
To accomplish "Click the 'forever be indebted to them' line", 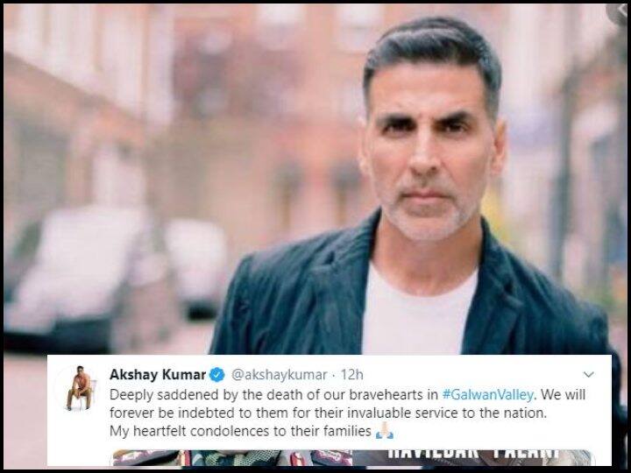I will coord(329,413).
